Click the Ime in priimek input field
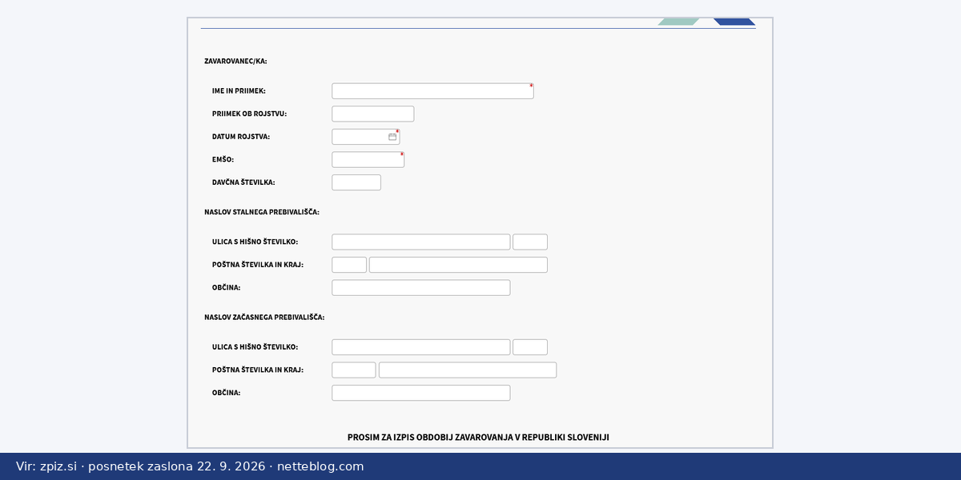This screenshot has width=961, height=480. pyautogui.click(x=432, y=91)
